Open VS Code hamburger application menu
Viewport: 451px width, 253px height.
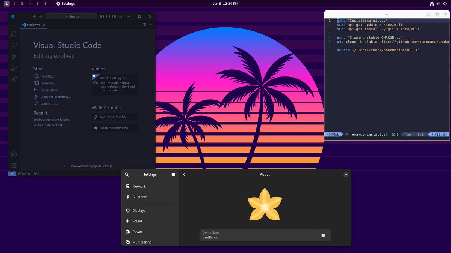tap(14, 25)
